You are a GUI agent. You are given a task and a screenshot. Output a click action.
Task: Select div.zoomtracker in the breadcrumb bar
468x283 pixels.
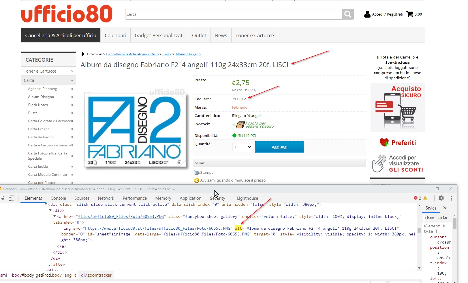pos(96,275)
